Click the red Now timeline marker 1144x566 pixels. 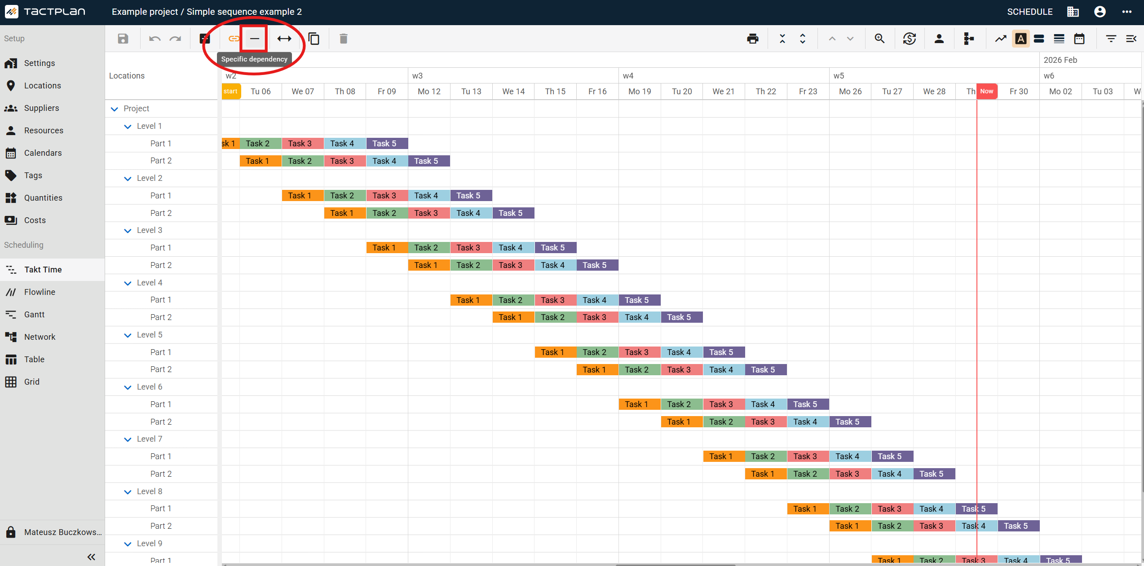pyautogui.click(x=987, y=91)
